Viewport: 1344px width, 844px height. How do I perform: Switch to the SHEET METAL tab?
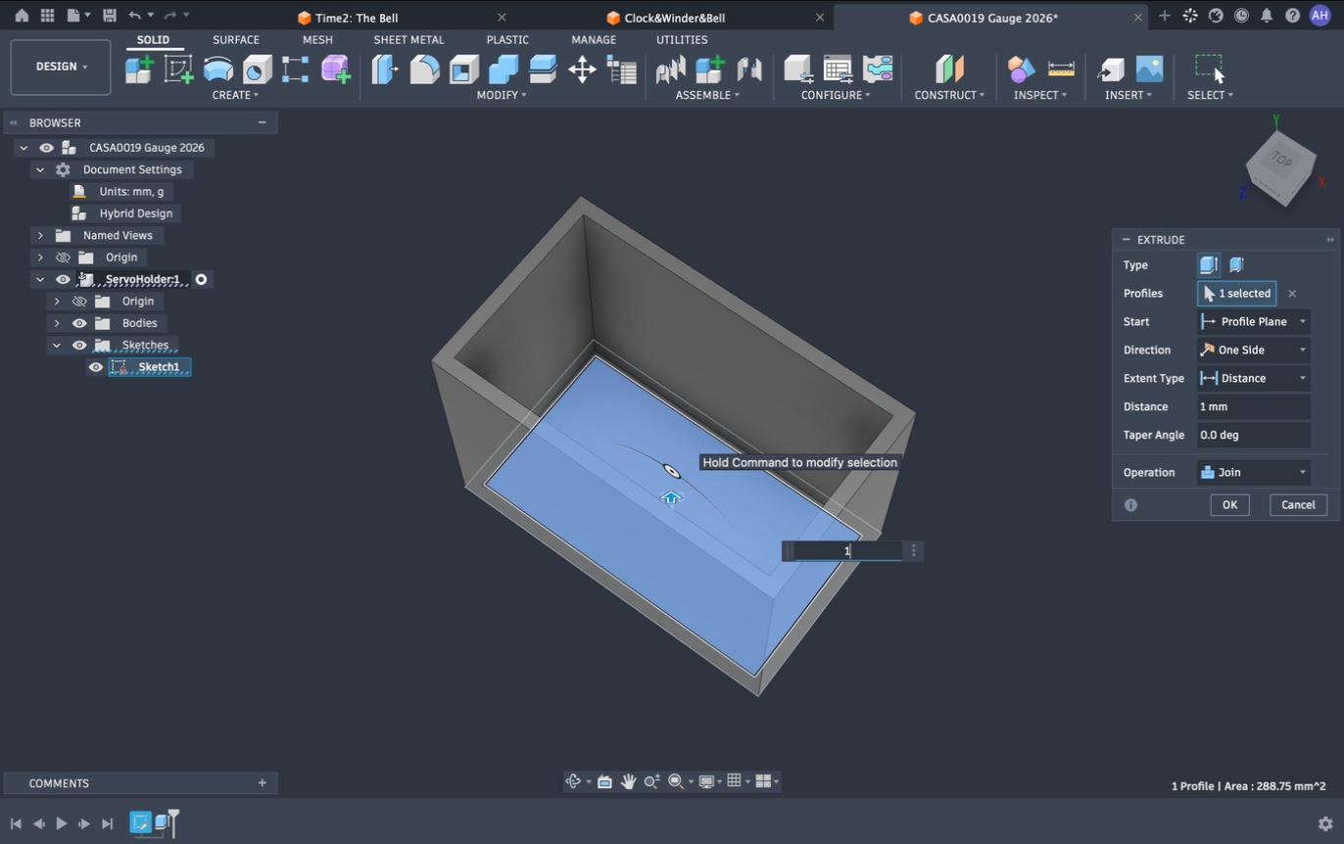click(x=408, y=40)
